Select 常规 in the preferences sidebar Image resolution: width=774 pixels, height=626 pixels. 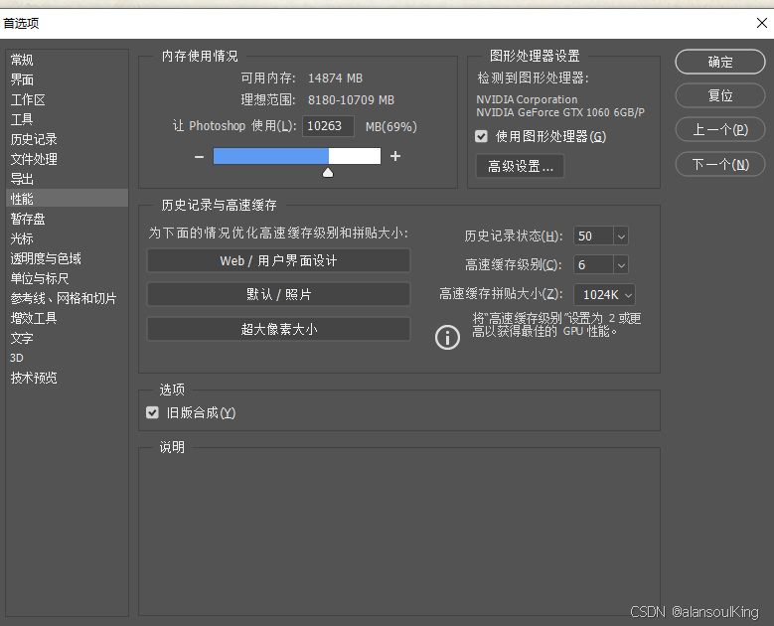67,60
